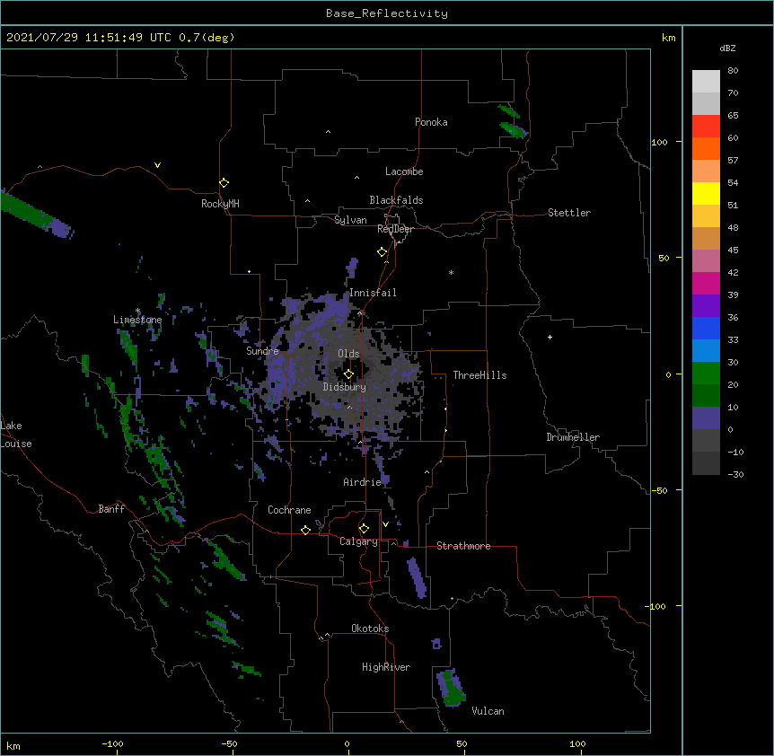Click the Ponoka city label
Image resolution: width=774 pixels, height=756 pixels.
pyautogui.click(x=431, y=122)
